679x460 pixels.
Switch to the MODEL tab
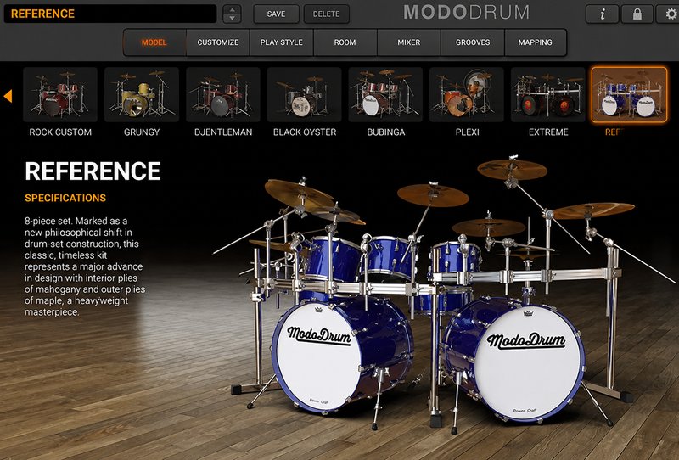(x=154, y=42)
